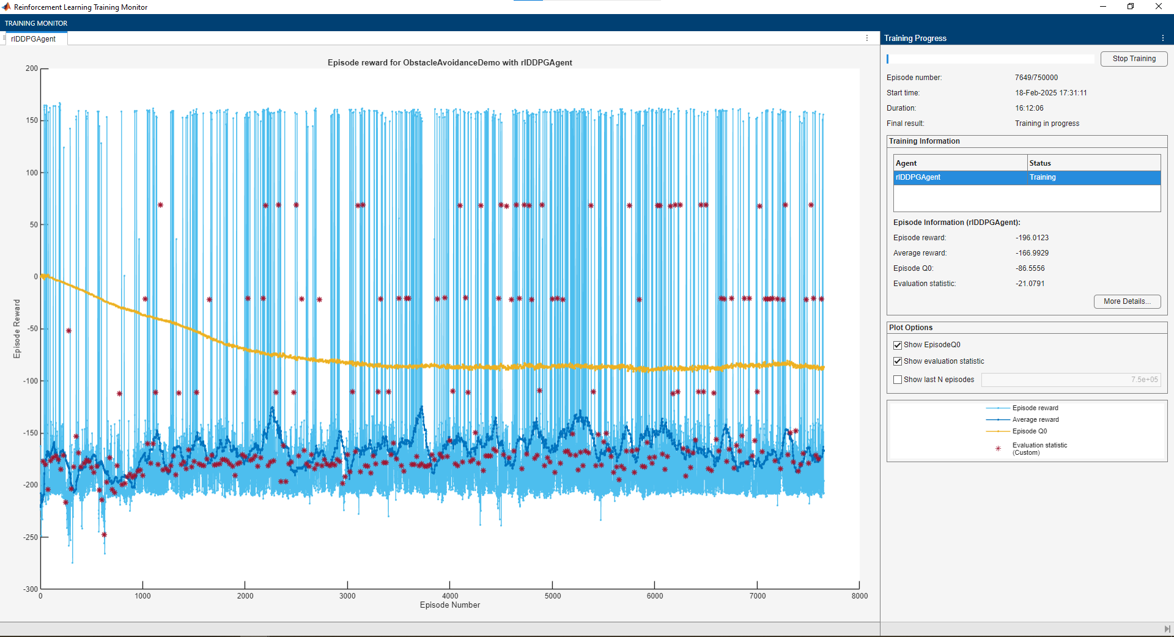Open Training Progress panel three-dot menu

[x=1162, y=38]
